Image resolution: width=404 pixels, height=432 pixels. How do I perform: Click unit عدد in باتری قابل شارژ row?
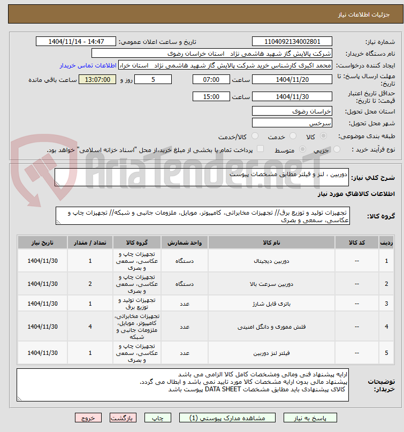[x=185, y=304]
